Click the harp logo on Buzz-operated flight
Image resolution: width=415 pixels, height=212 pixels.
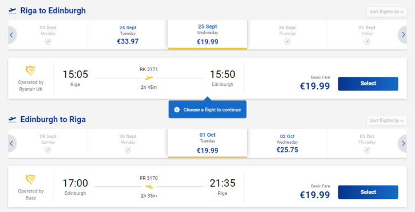pos(31,179)
